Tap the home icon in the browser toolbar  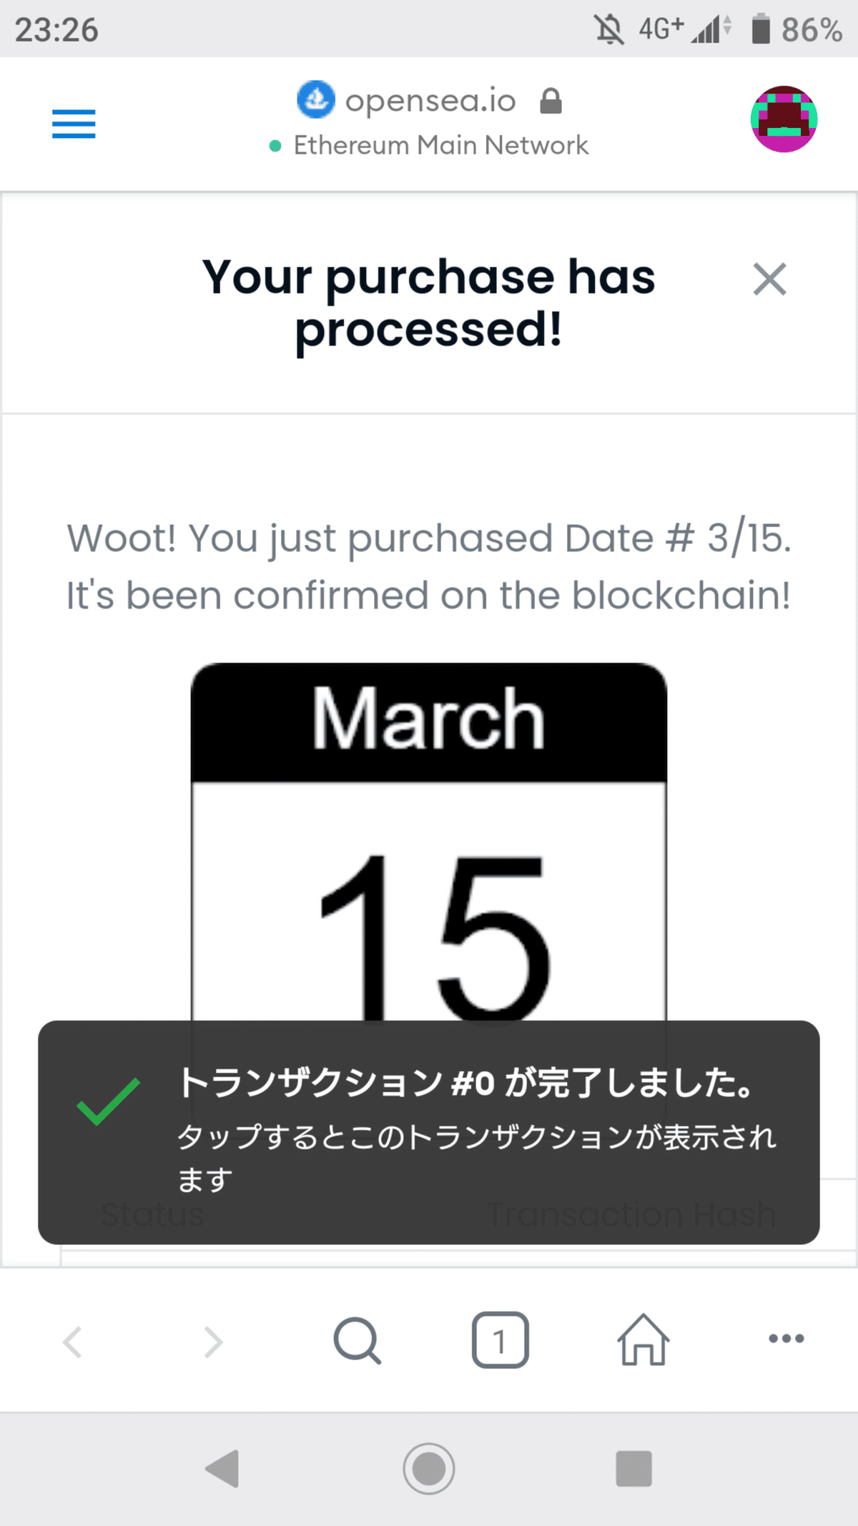click(641, 1341)
